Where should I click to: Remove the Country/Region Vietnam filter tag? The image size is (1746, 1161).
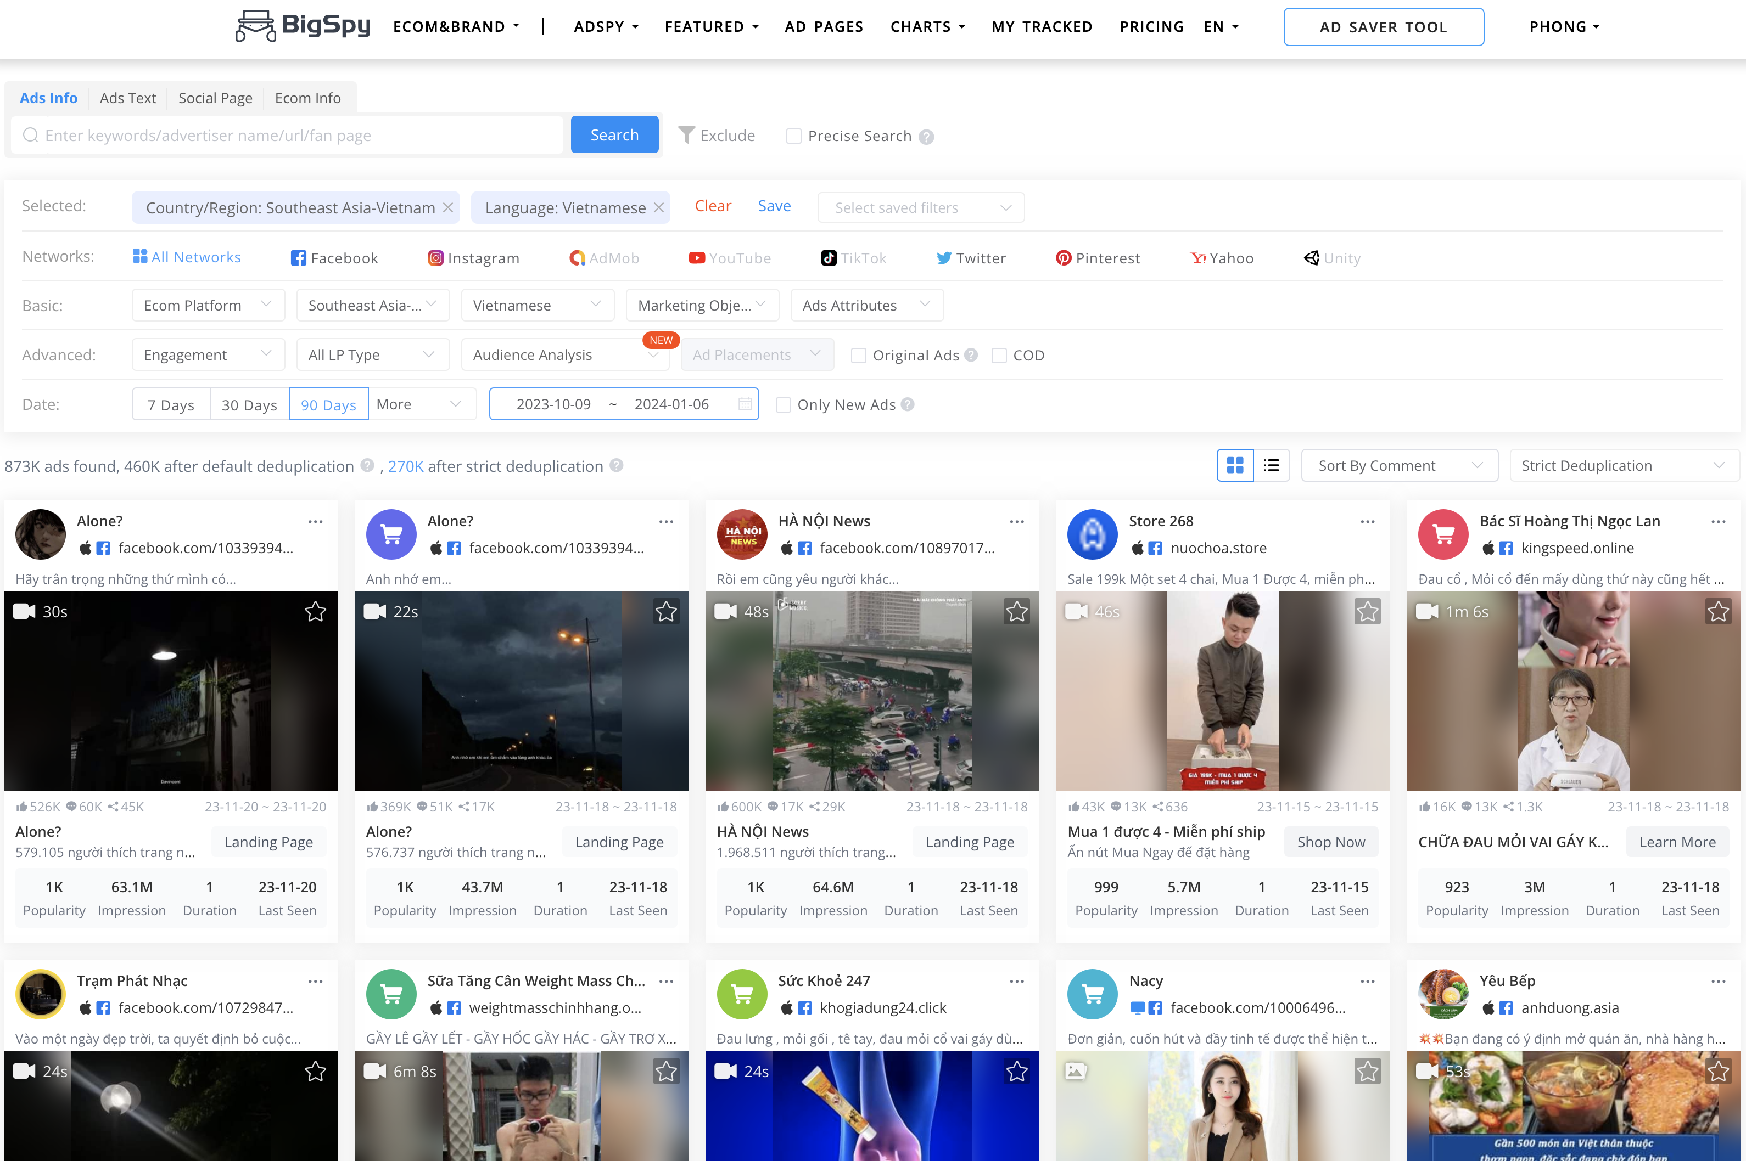[x=448, y=207]
